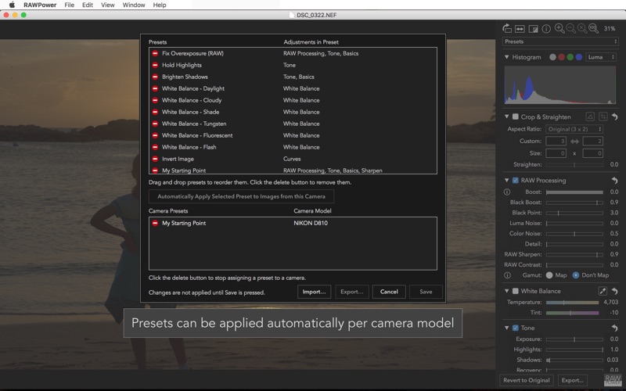
Task: Open the image Info icon in toolbar
Action: (546, 29)
